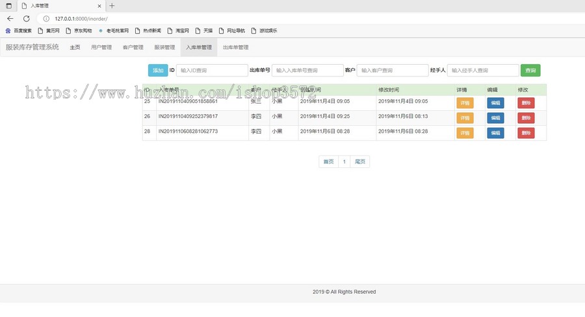Screen dimensions: 585x317
Task: Open a new browser tab
Action: tap(112, 6)
